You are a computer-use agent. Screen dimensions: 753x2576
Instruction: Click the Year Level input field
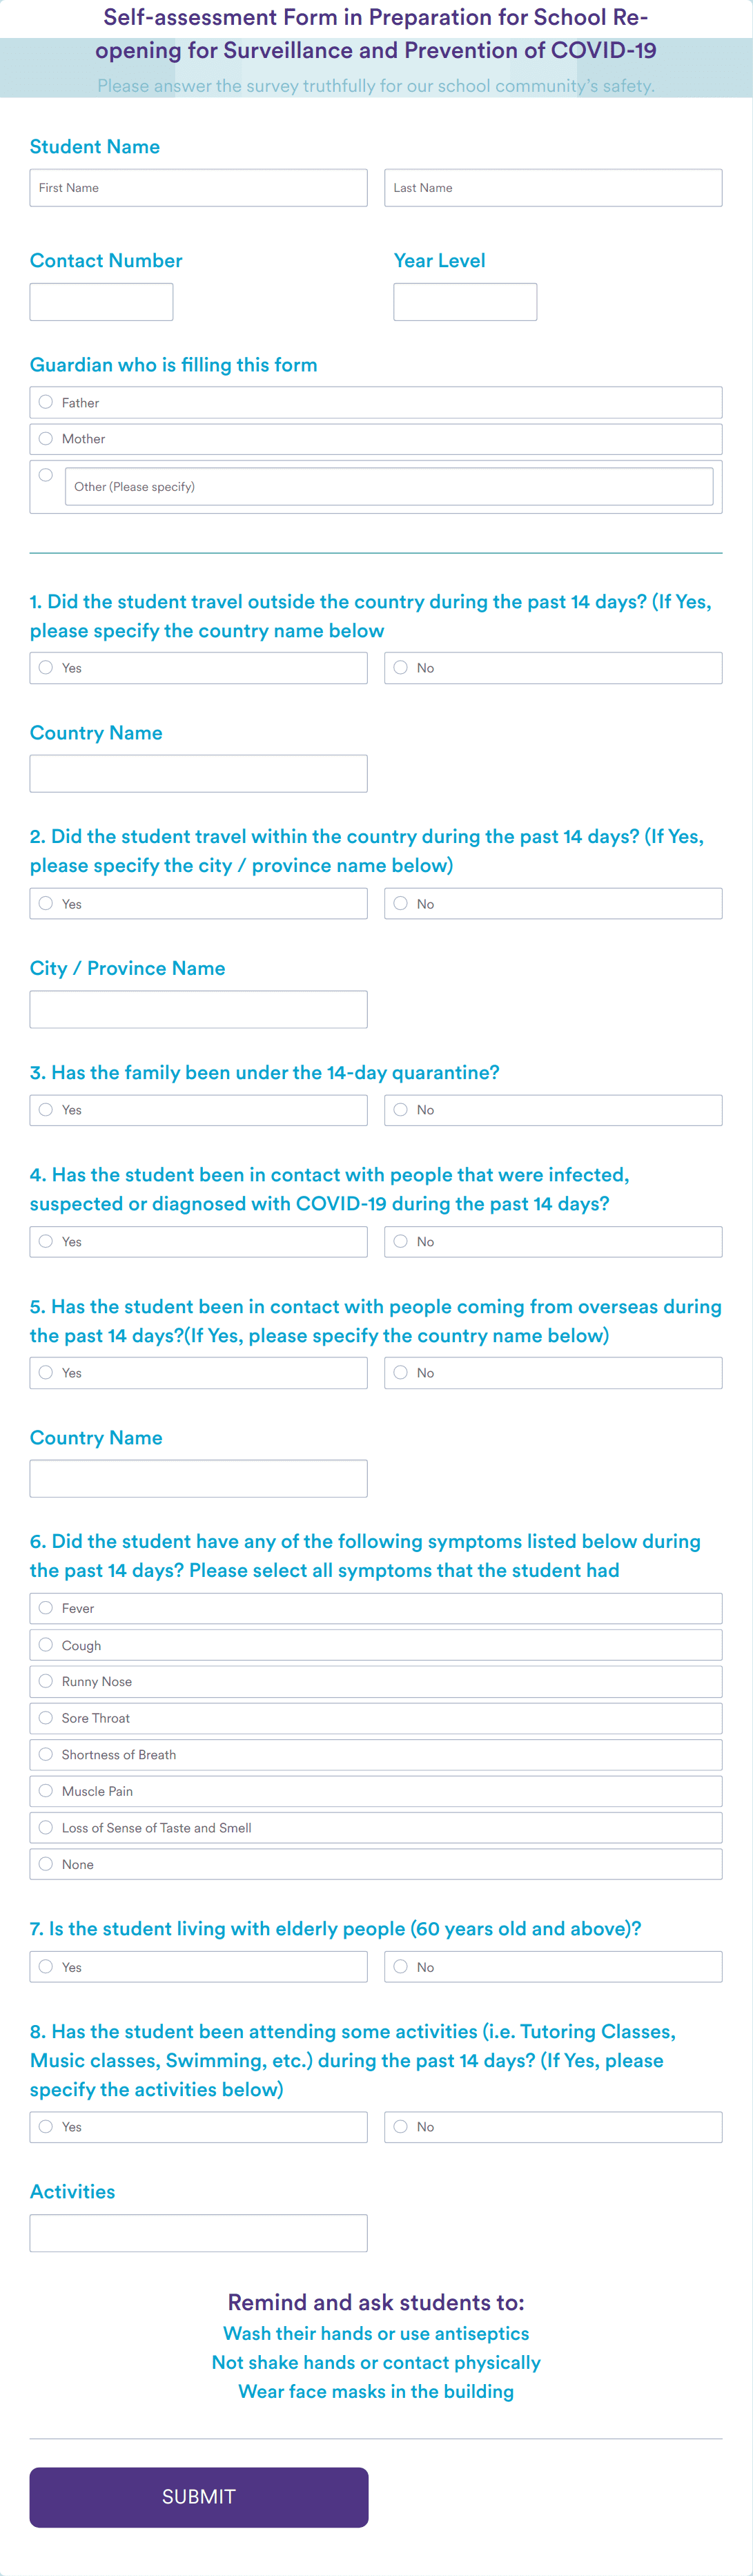pos(465,301)
